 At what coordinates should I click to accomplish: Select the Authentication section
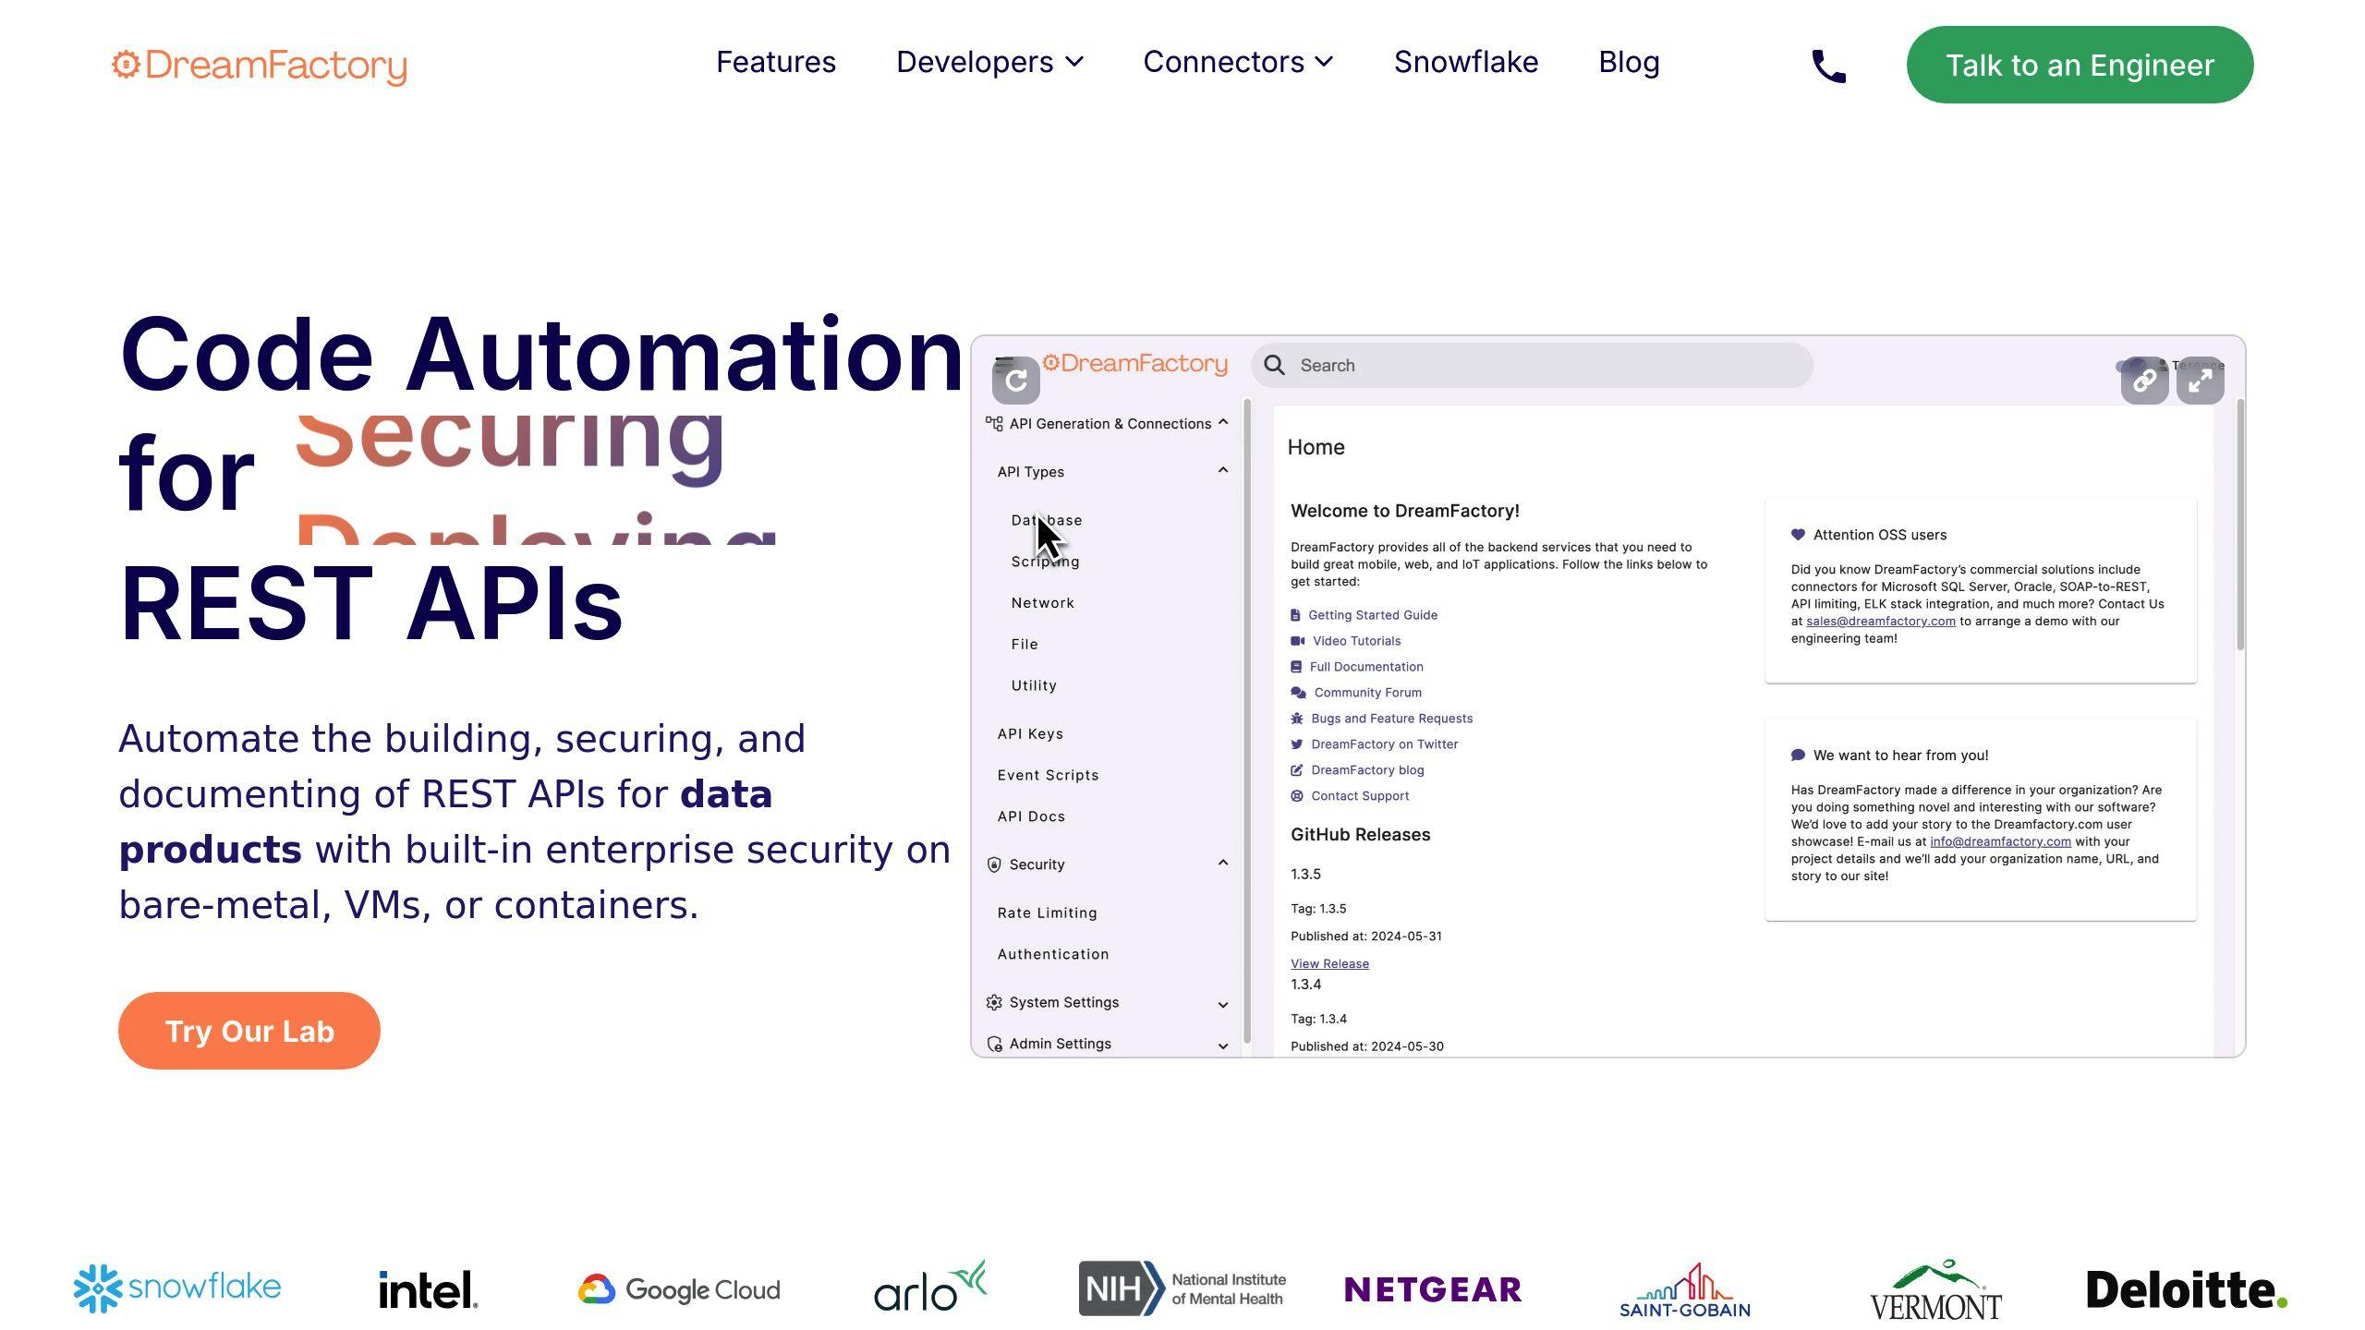click(x=1053, y=954)
